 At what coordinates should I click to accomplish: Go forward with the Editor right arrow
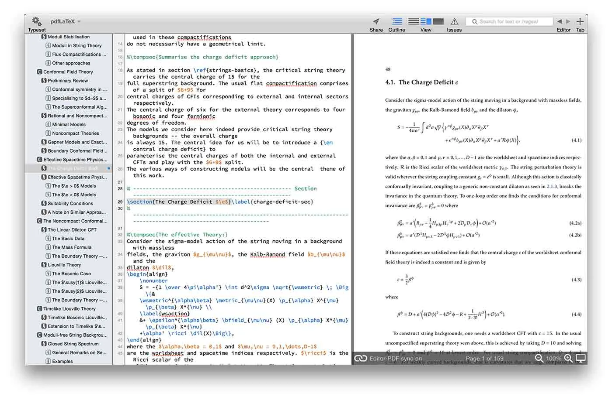tap(568, 21)
